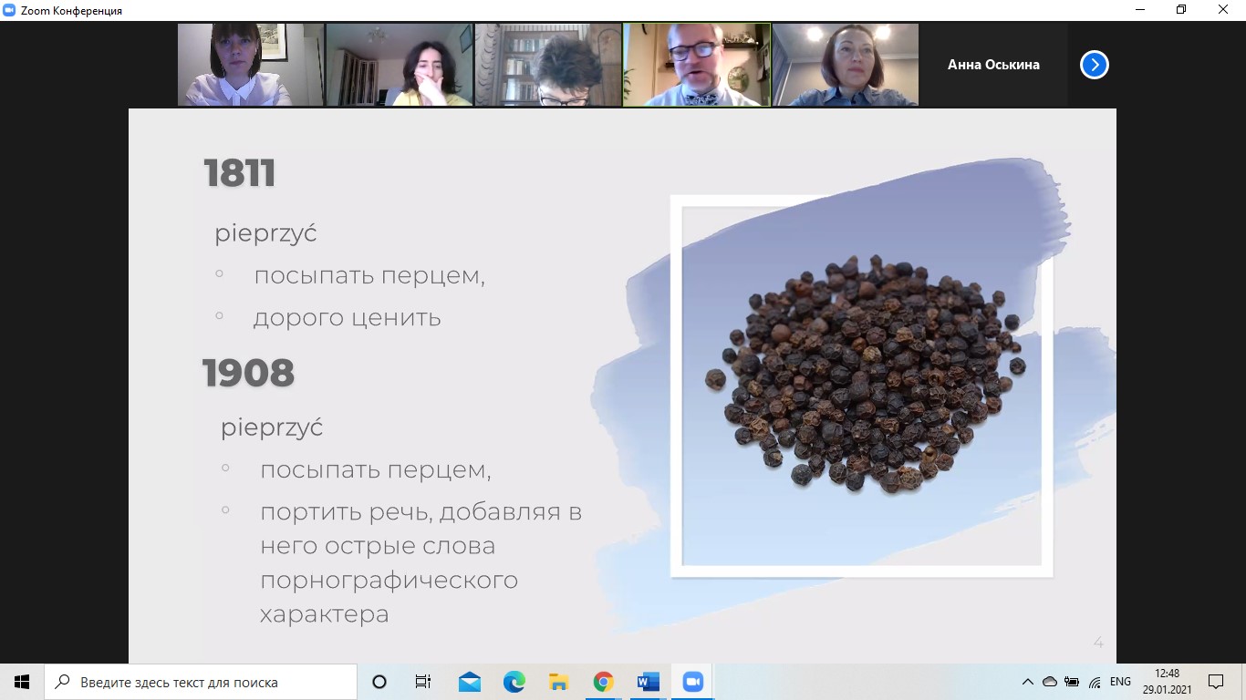Open Windows Start menu
The height and width of the screenshot is (700, 1246).
click(x=22, y=682)
